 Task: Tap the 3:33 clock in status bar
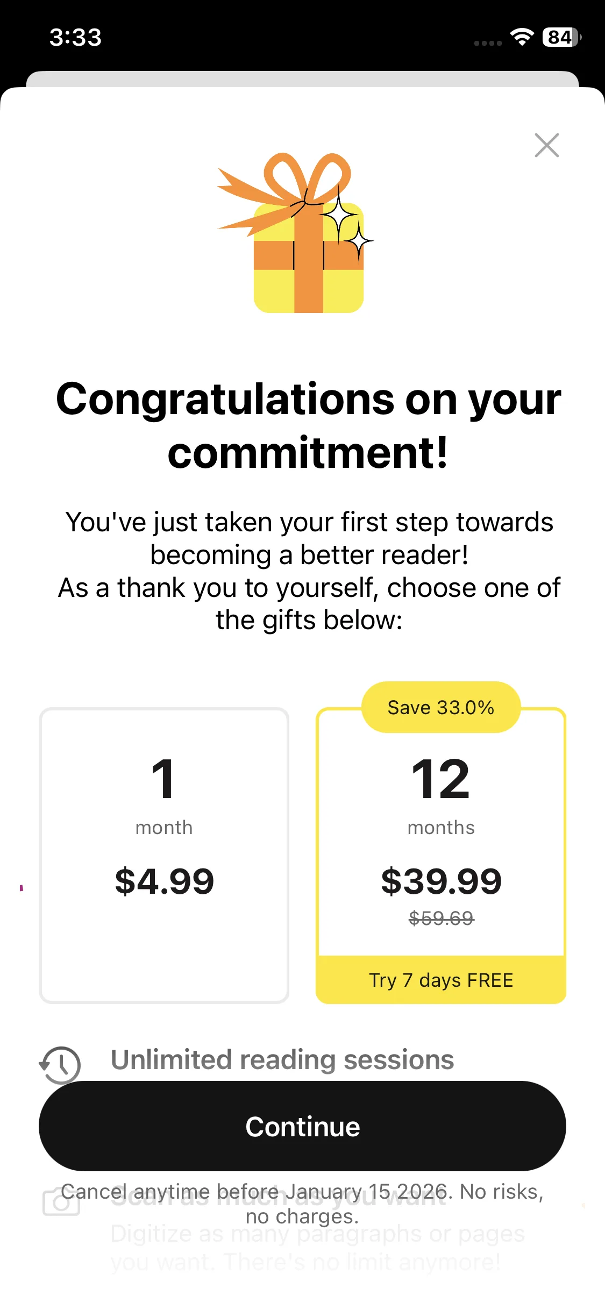[x=75, y=37]
